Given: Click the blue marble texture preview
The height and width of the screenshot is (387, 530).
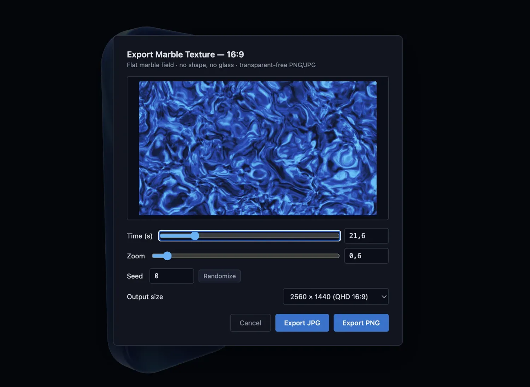Looking at the screenshot, I should click(258, 148).
